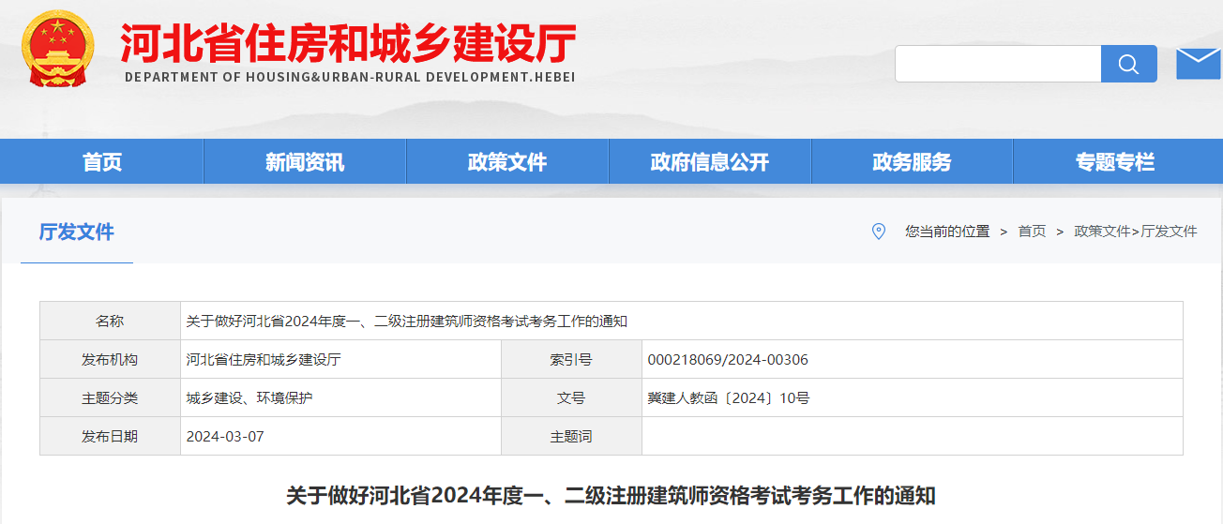
Task: Navigate to 政务服务 section
Action: 912,162
